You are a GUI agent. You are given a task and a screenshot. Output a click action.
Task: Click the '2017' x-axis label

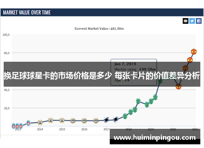click(x=106, y=129)
